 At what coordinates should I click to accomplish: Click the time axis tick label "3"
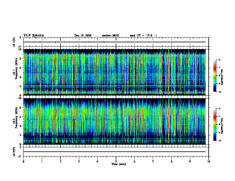pos(79,161)
